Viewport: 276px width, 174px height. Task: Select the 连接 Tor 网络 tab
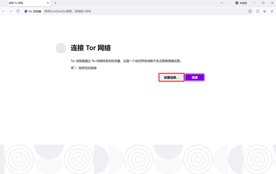click(x=29, y=3)
